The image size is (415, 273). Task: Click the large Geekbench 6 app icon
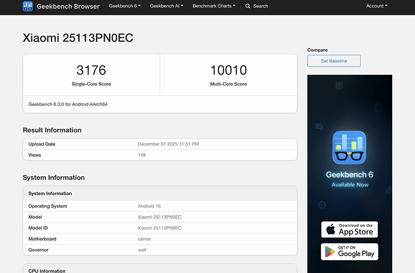349,148
